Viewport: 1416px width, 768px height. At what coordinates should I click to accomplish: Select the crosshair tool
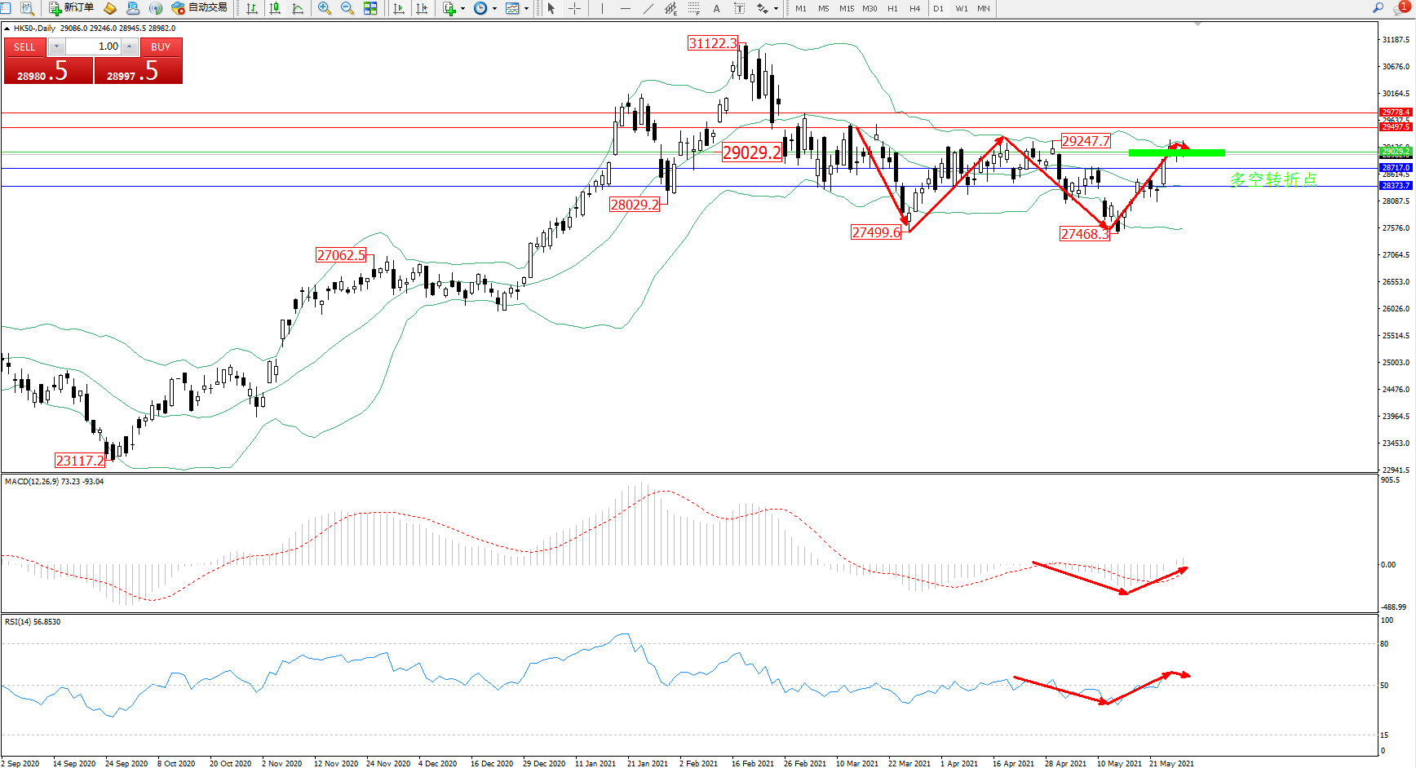[x=574, y=8]
